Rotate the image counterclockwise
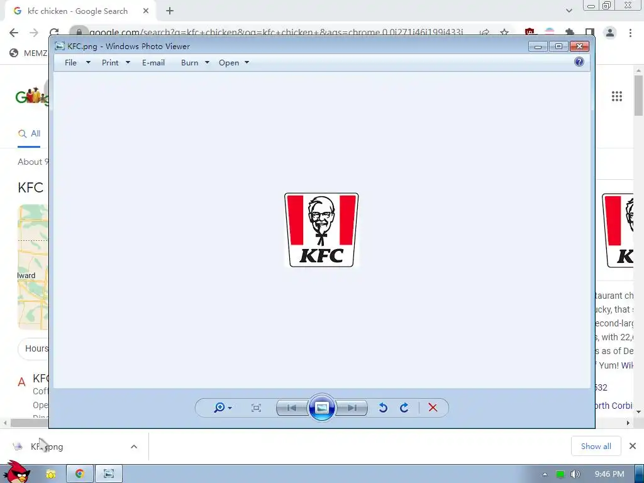Screen dimensions: 644x483 (x=383, y=408)
